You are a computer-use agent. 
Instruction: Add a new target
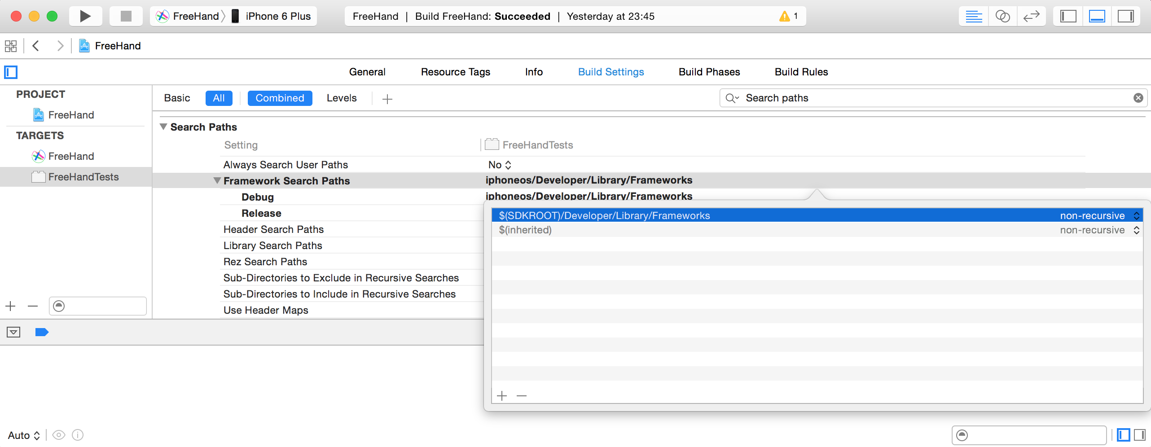point(11,306)
